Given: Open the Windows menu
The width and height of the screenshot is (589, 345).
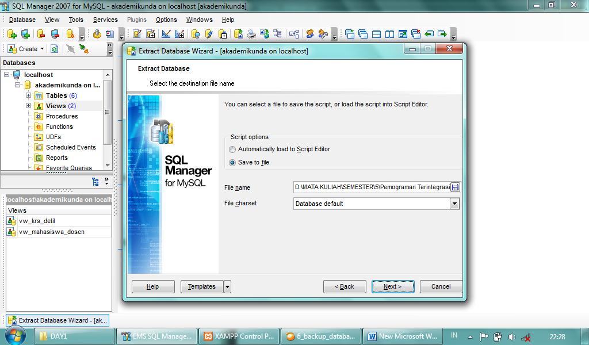Looking at the screenshot, I should tap(199, 20).
